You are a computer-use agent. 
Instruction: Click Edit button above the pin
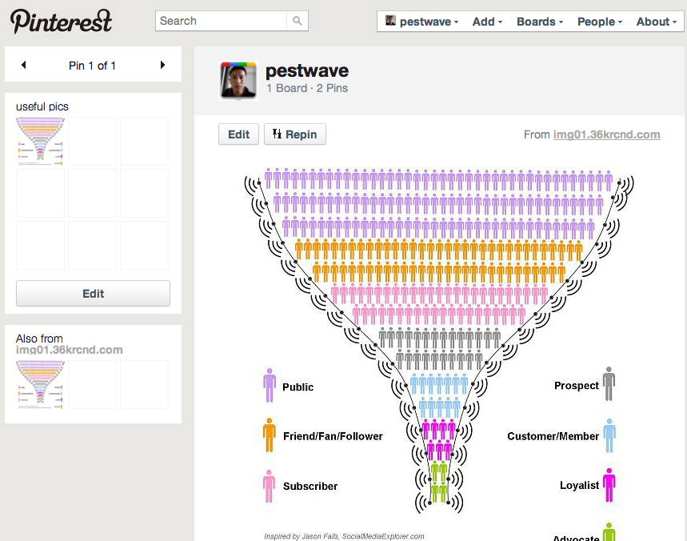pos(238,134)
